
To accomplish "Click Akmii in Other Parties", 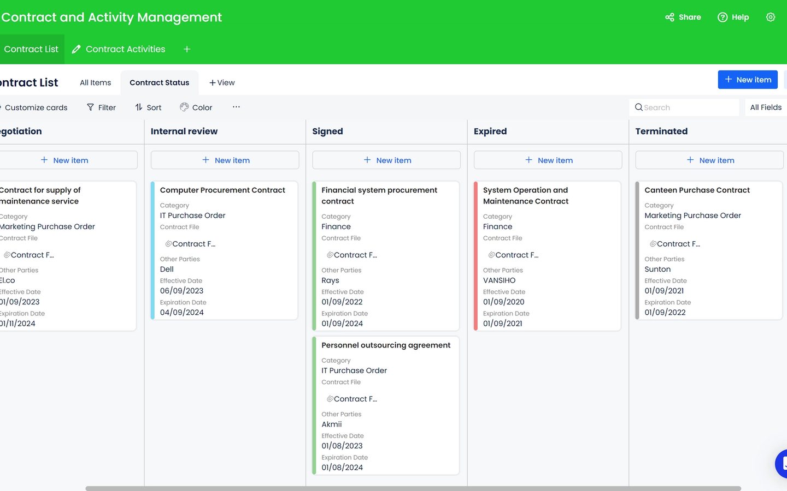I will [x=331, y=424].
